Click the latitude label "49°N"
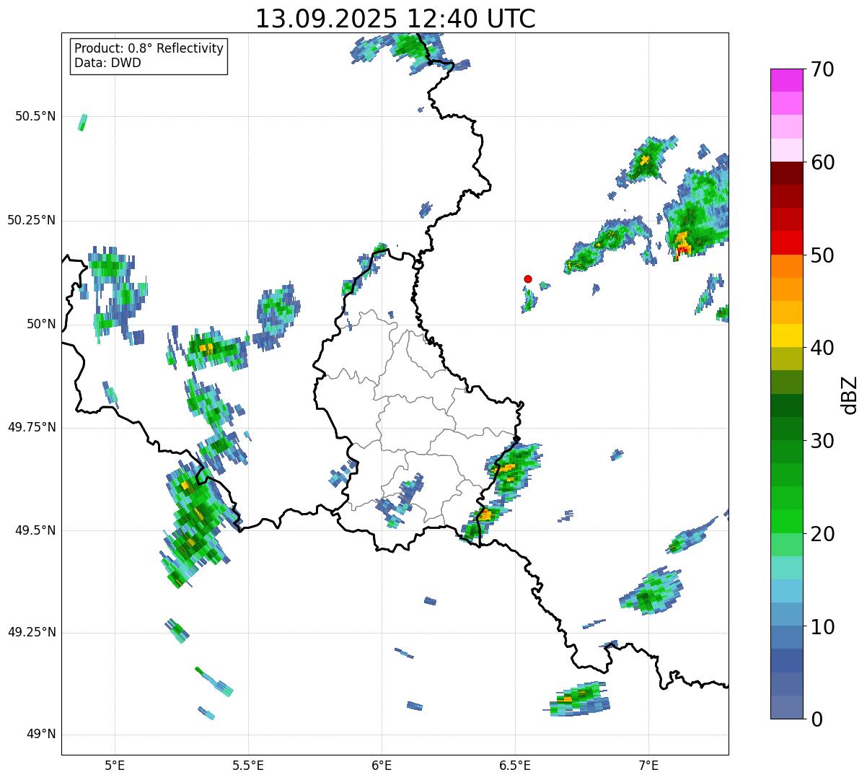The height and width of the screenshot is (780, 867). (x=41, y=735)
